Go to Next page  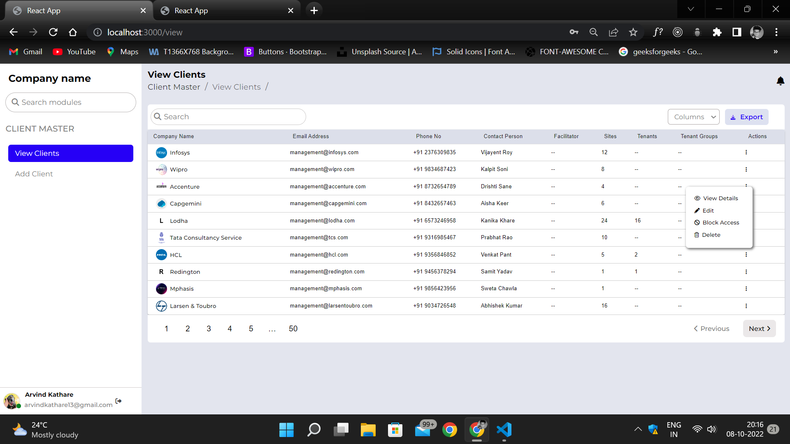click(759, 329)
